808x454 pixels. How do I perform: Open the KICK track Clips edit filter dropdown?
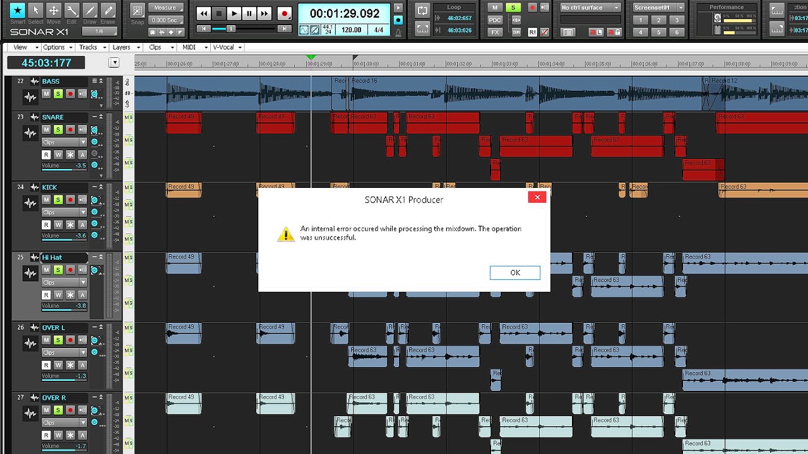pos(64,212)
